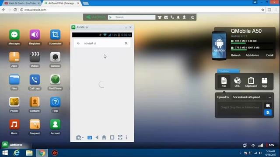The width and height of the screenshot is (280, 157).
Task: Click Add device link
Action: (x=252, y=55)
